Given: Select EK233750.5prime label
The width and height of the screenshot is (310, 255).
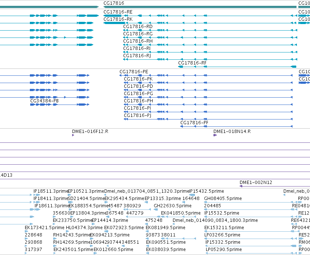Looking at the screenshot, I should pyautogui.click(x=72, y=220).
